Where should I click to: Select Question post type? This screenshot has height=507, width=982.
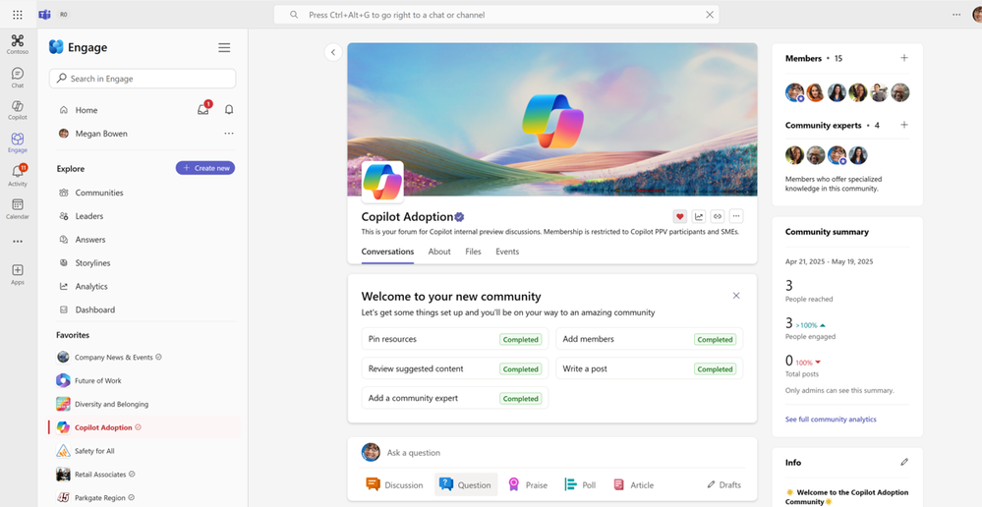coord(465,484)
